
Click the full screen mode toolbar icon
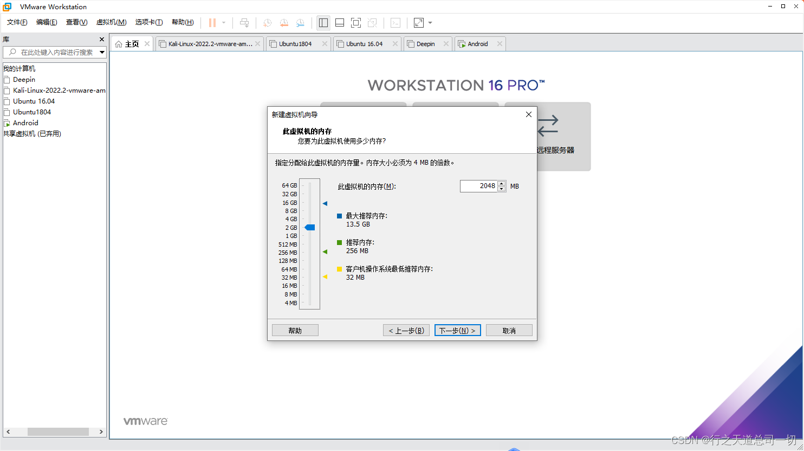tap(356, 23)
